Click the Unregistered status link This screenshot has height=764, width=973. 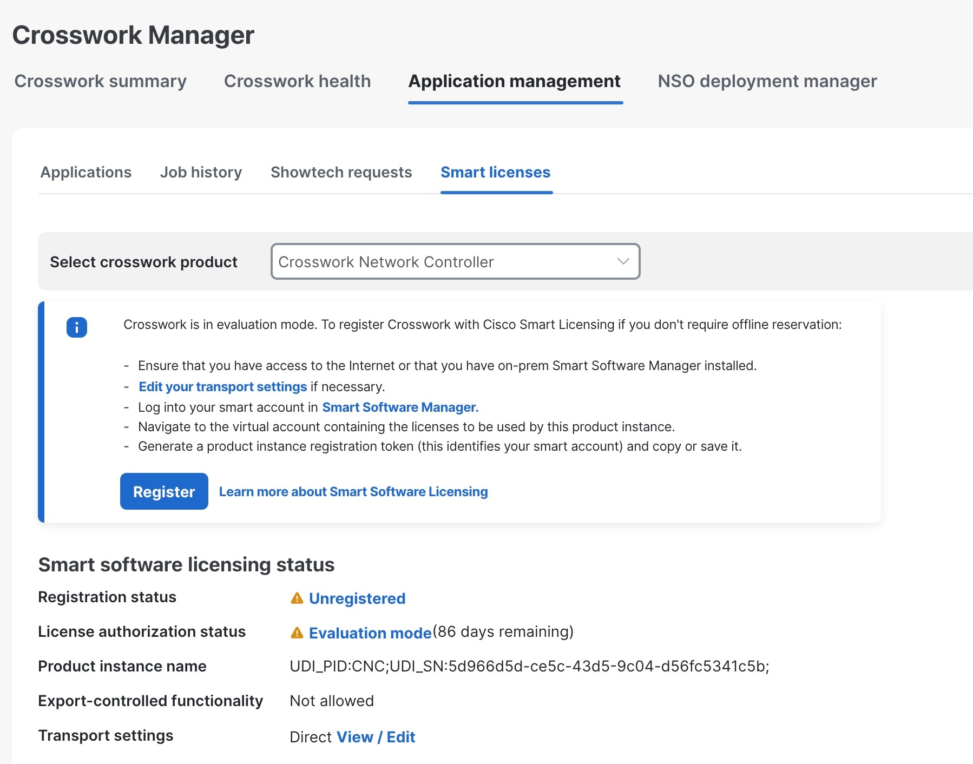click(357, 598)
